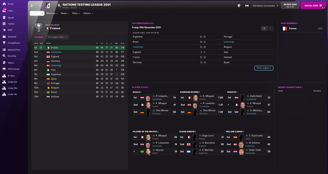328x174 pixels.
Task: Click M. Sabitzer player portrait
Action: (241, 144)
